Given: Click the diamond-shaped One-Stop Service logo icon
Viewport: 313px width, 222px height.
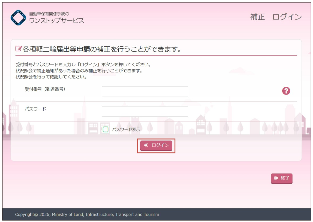Looking at the screenshot, I should (x=18, y=18).
